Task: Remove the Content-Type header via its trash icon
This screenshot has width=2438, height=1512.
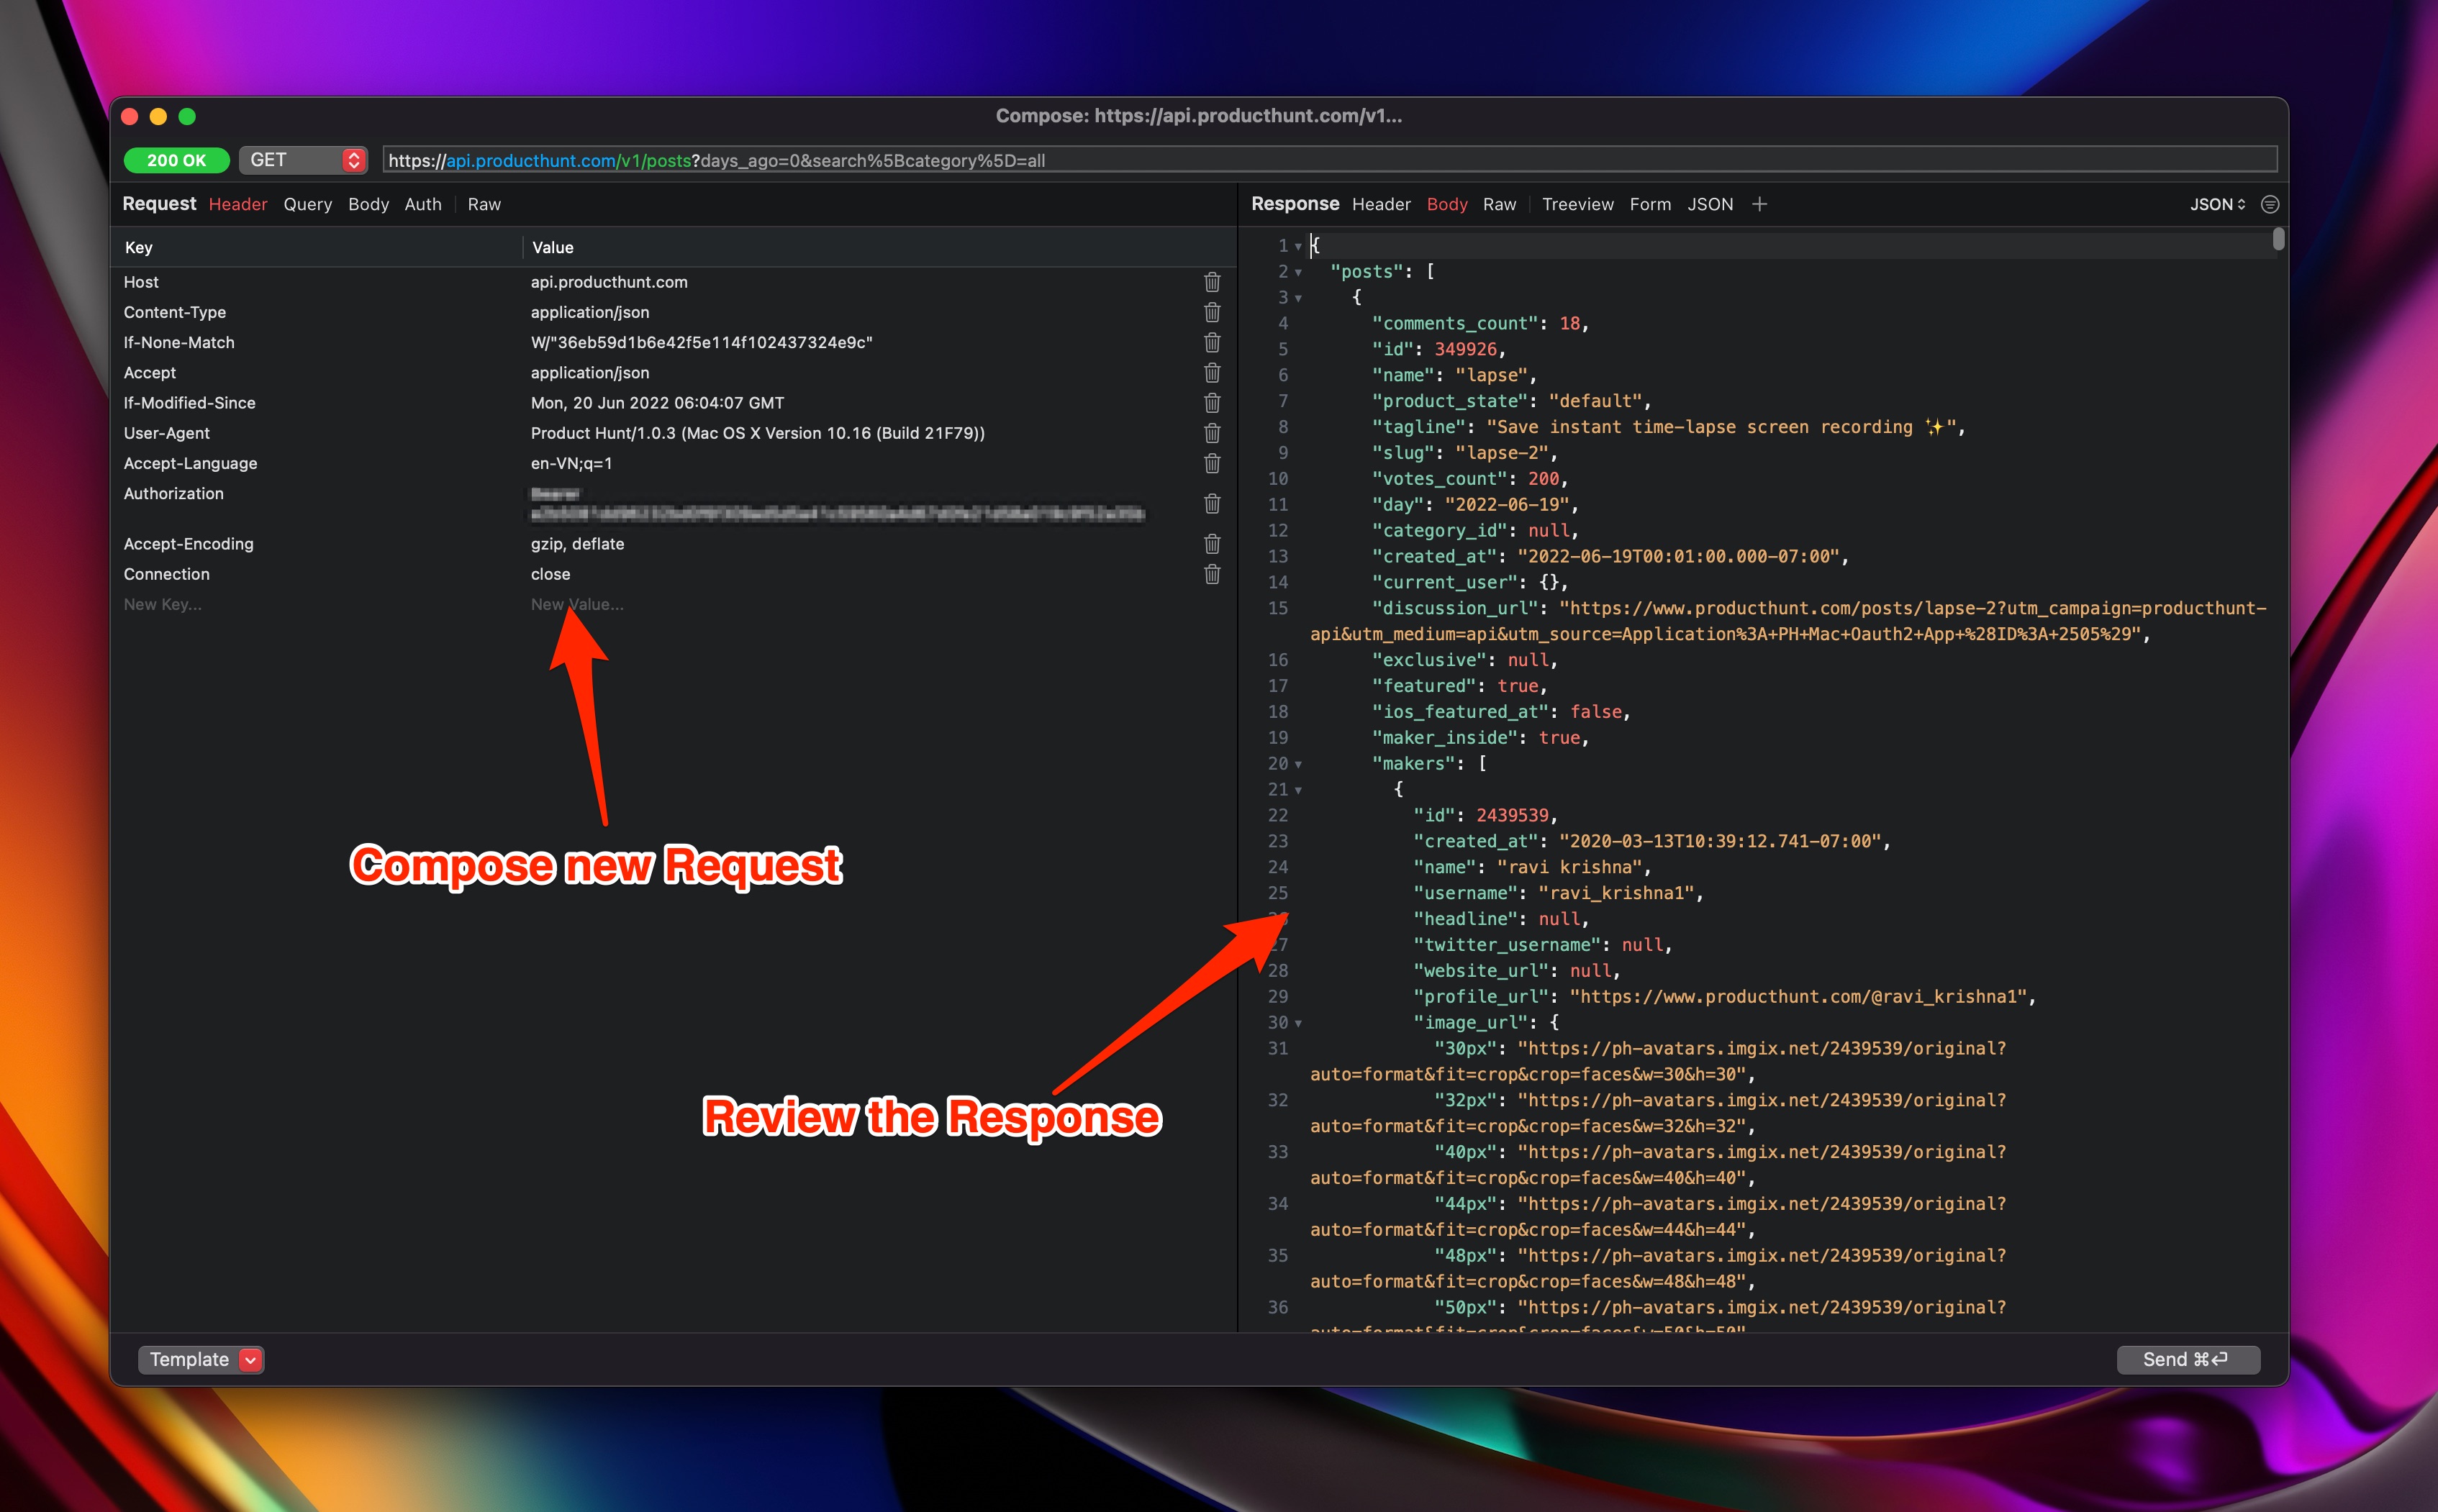Action: coord(1212,312)
